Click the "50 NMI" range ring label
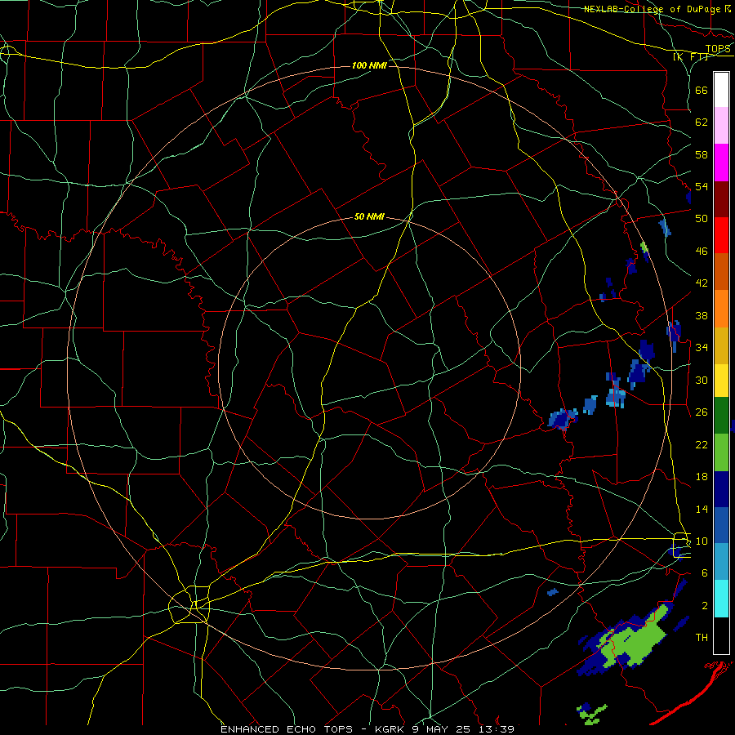735x735 pixels. click(369, 216)
